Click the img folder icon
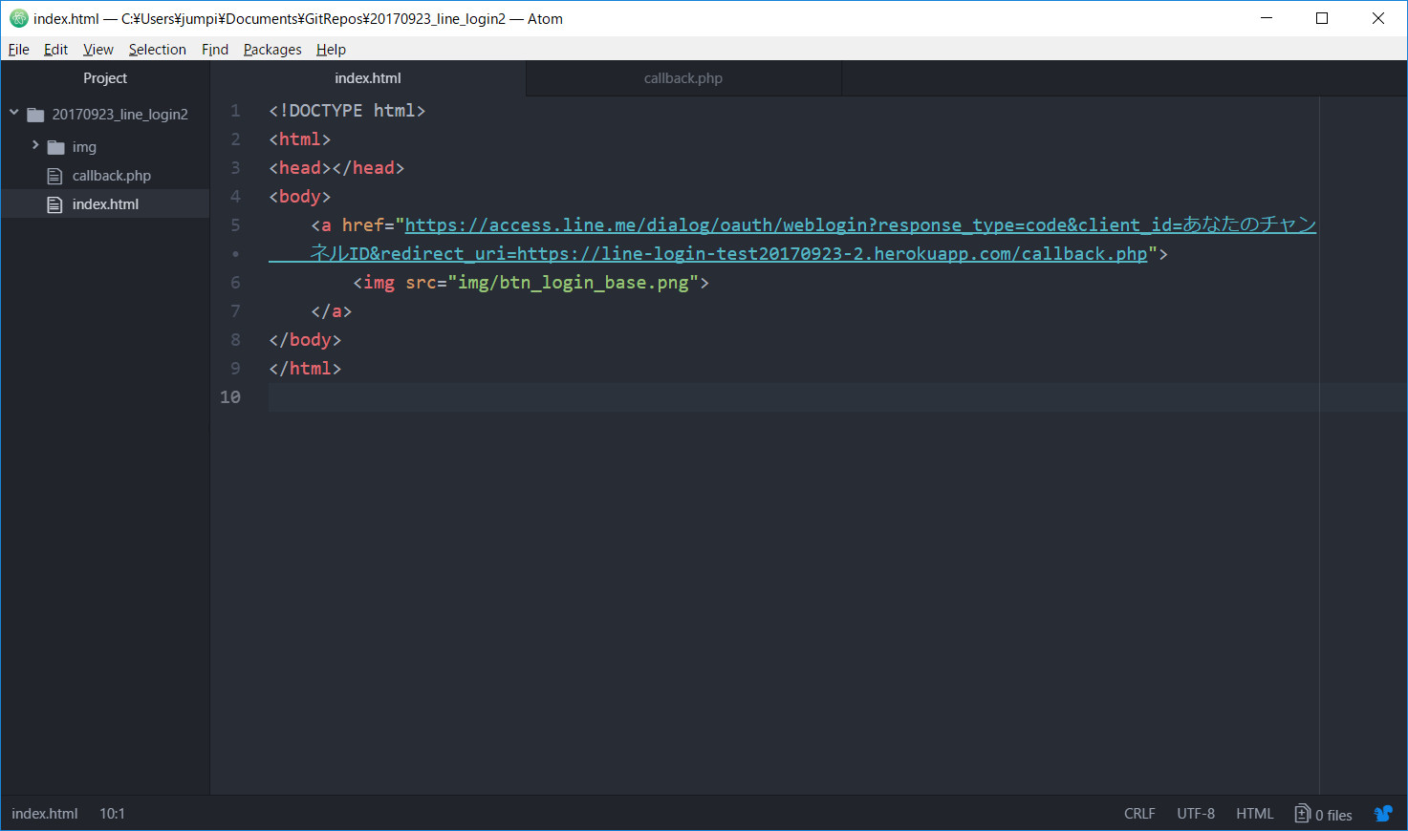 (56, 147)
